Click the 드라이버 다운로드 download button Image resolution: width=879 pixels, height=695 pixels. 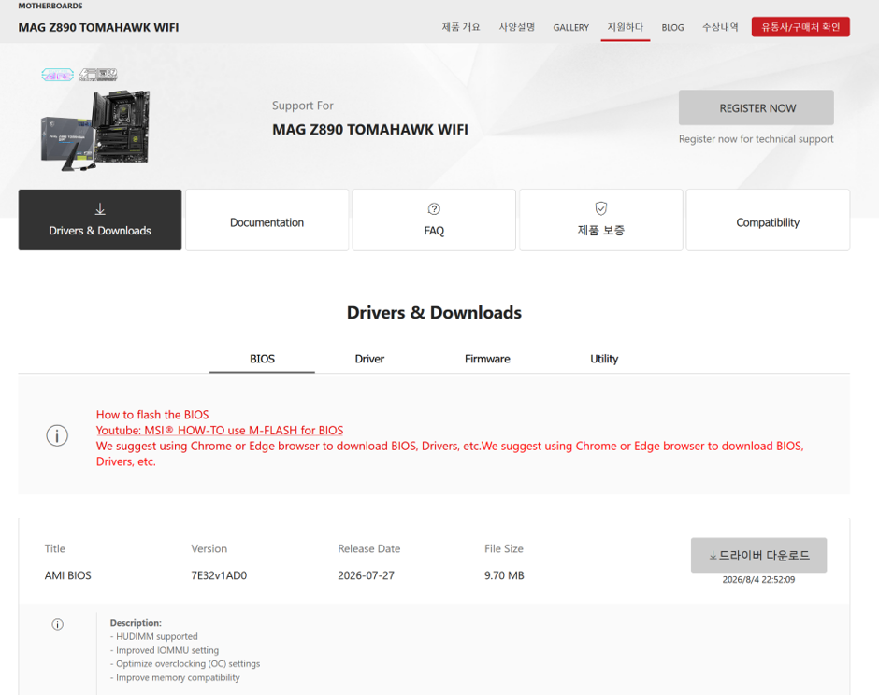(758, 555)
